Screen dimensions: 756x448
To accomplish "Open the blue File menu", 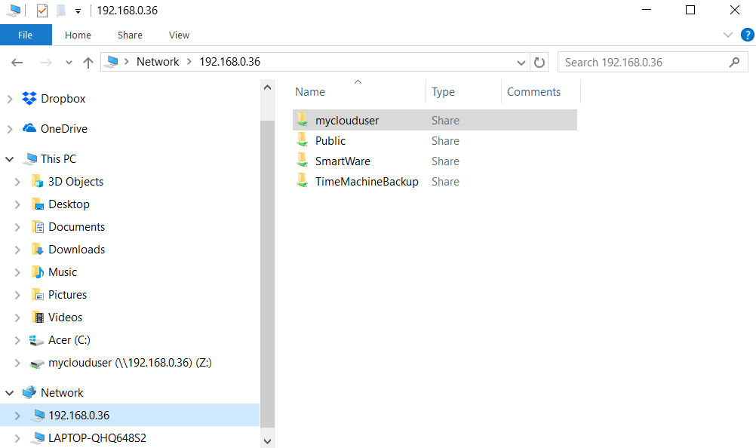I will click(26, 35).
